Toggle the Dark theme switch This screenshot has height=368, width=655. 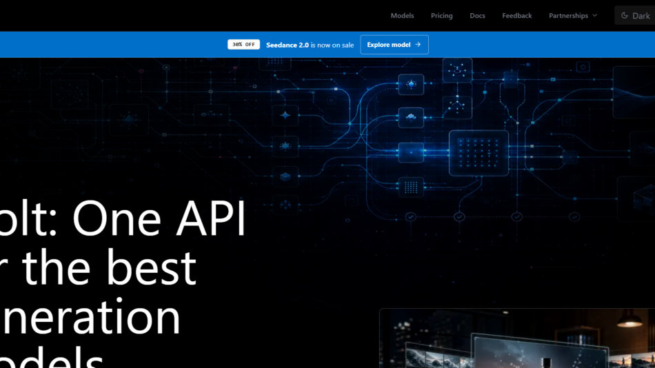tap(635, 15)
